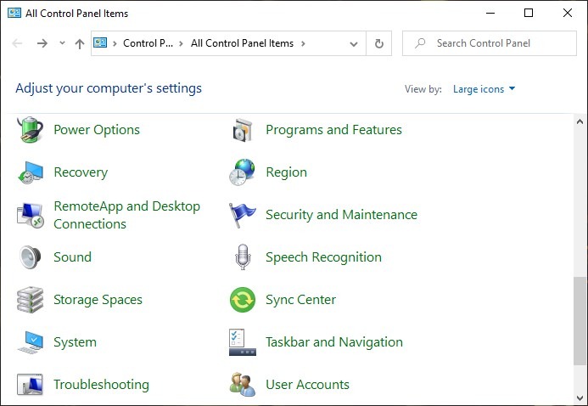Image resolution: width=588 pixels, height=406 pixels.
Task: Open the Power Options link
Action: point(97,130)
